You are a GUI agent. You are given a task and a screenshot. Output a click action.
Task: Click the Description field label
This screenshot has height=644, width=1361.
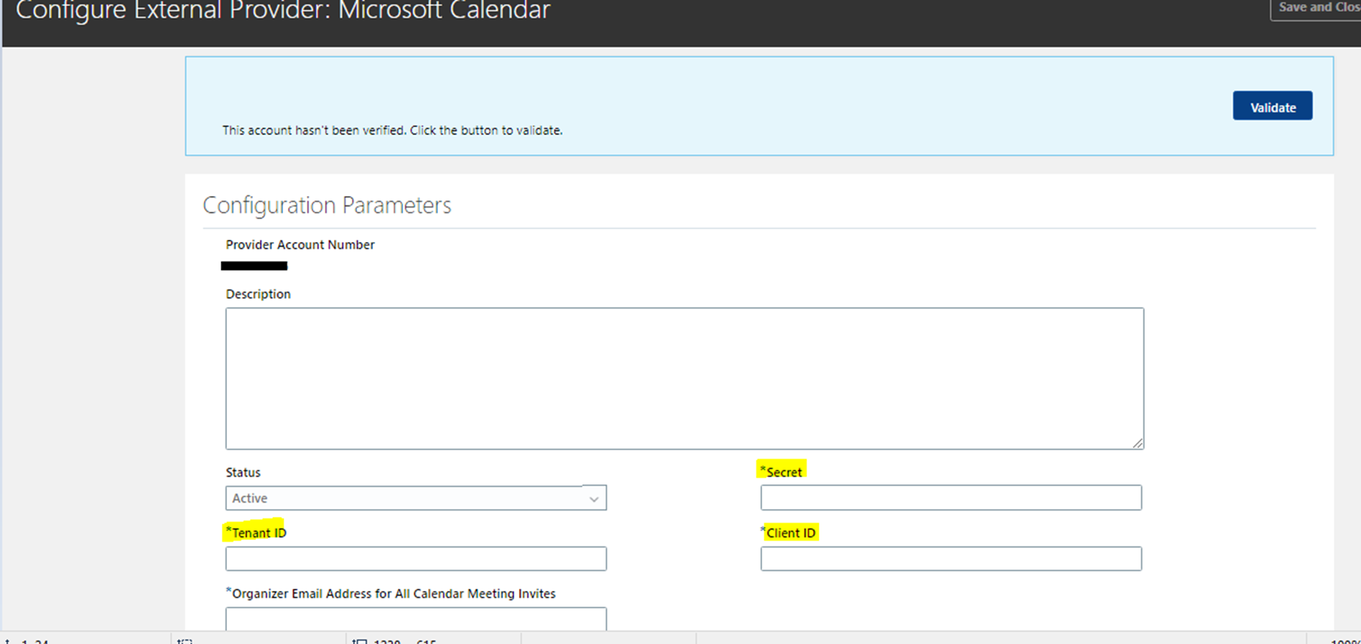click(x=258, y=294)
